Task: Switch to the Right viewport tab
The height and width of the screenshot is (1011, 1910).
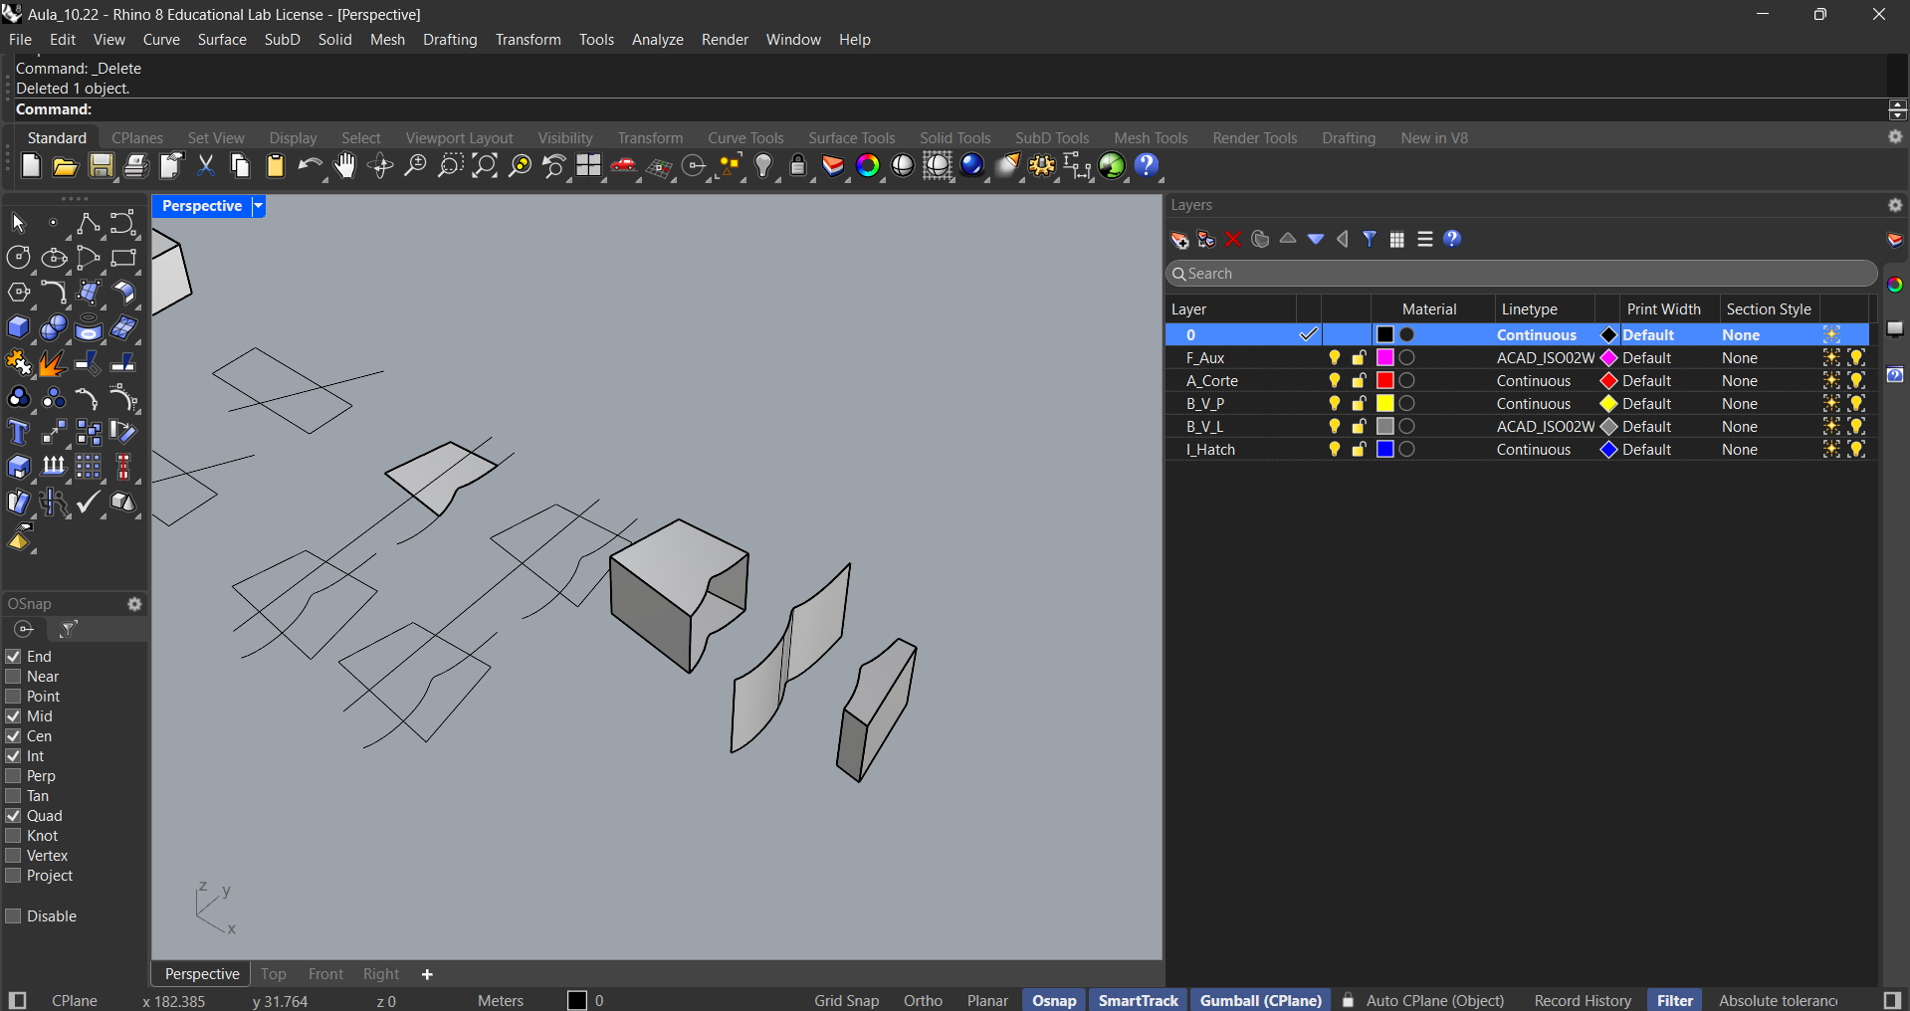Action: tap(381, 974)
